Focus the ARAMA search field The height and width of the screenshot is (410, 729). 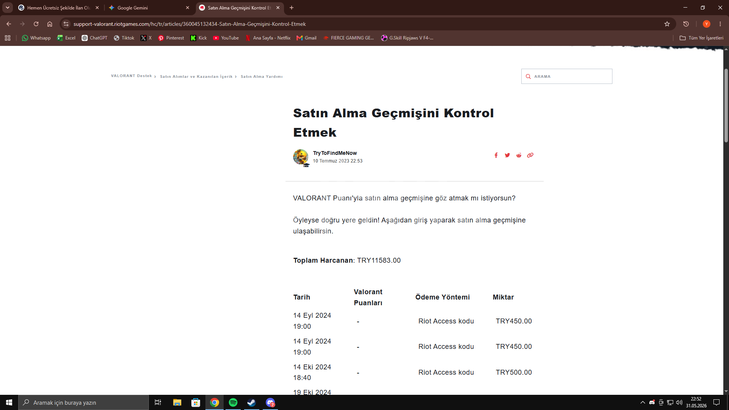(x=566, y=76)
